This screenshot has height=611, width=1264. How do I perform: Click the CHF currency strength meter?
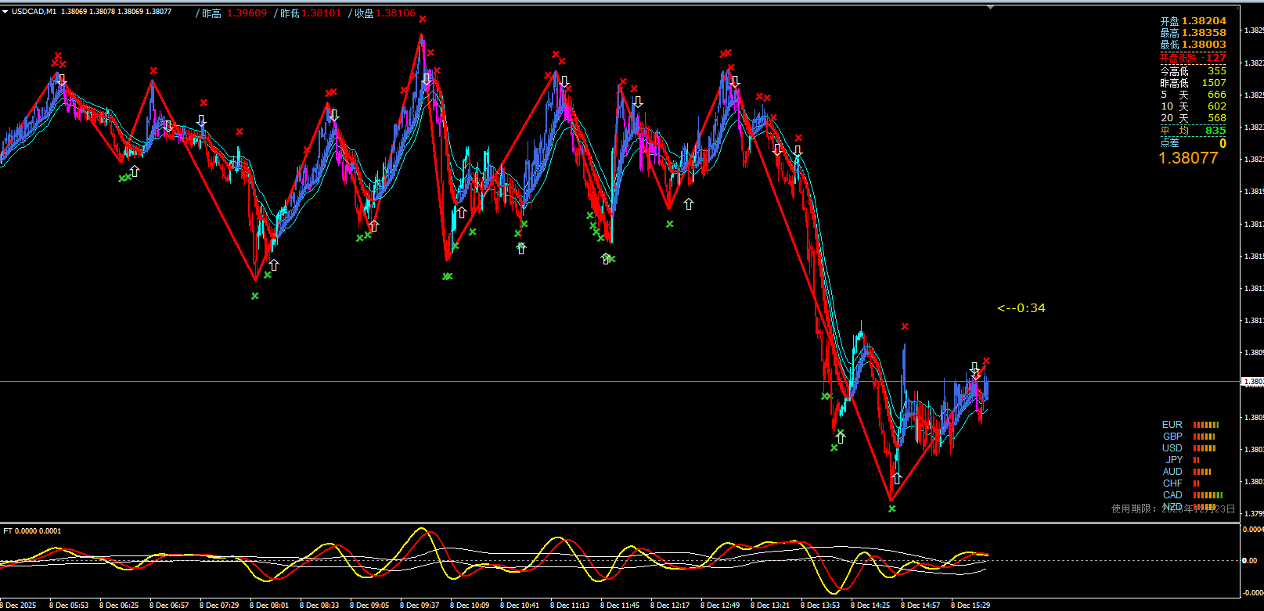pos(1180,483)
